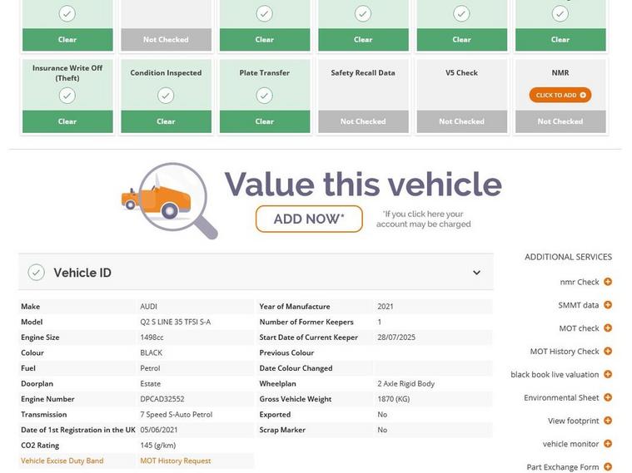Click the Insurance Write Off (Theft) checkmark
Image resolution: width=632 pixels, height=473 pixels.
coord(67,96)
